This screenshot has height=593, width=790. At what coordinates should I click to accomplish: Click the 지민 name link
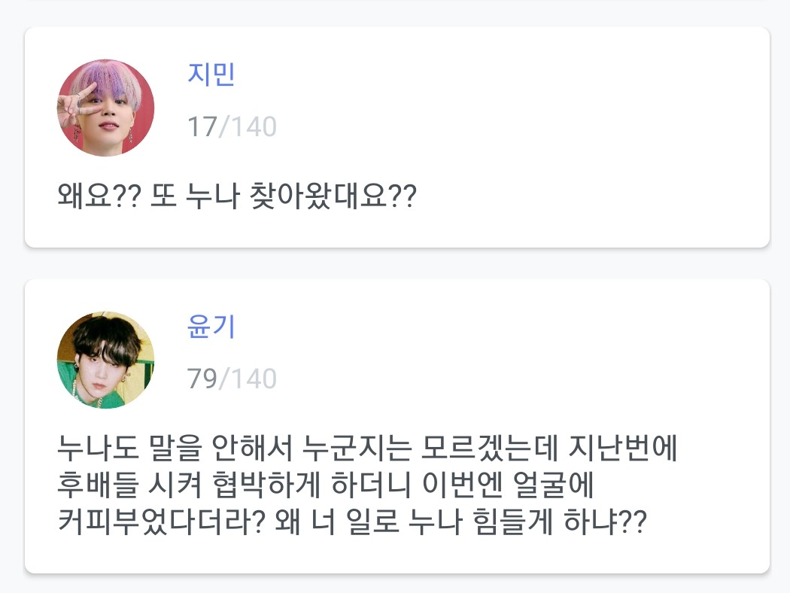211,75
